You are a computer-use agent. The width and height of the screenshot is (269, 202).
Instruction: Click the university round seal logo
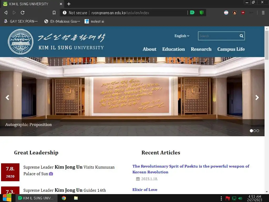click(20, 42)
